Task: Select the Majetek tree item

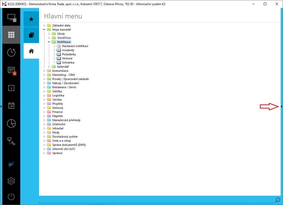Action: point(58,116)
